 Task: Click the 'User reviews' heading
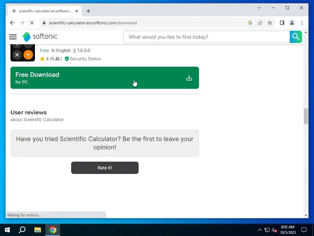(x=29, y=112)
